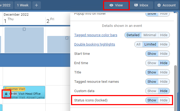
Task: Hide tagged resource color bars
Action: [x=164, y=35]
